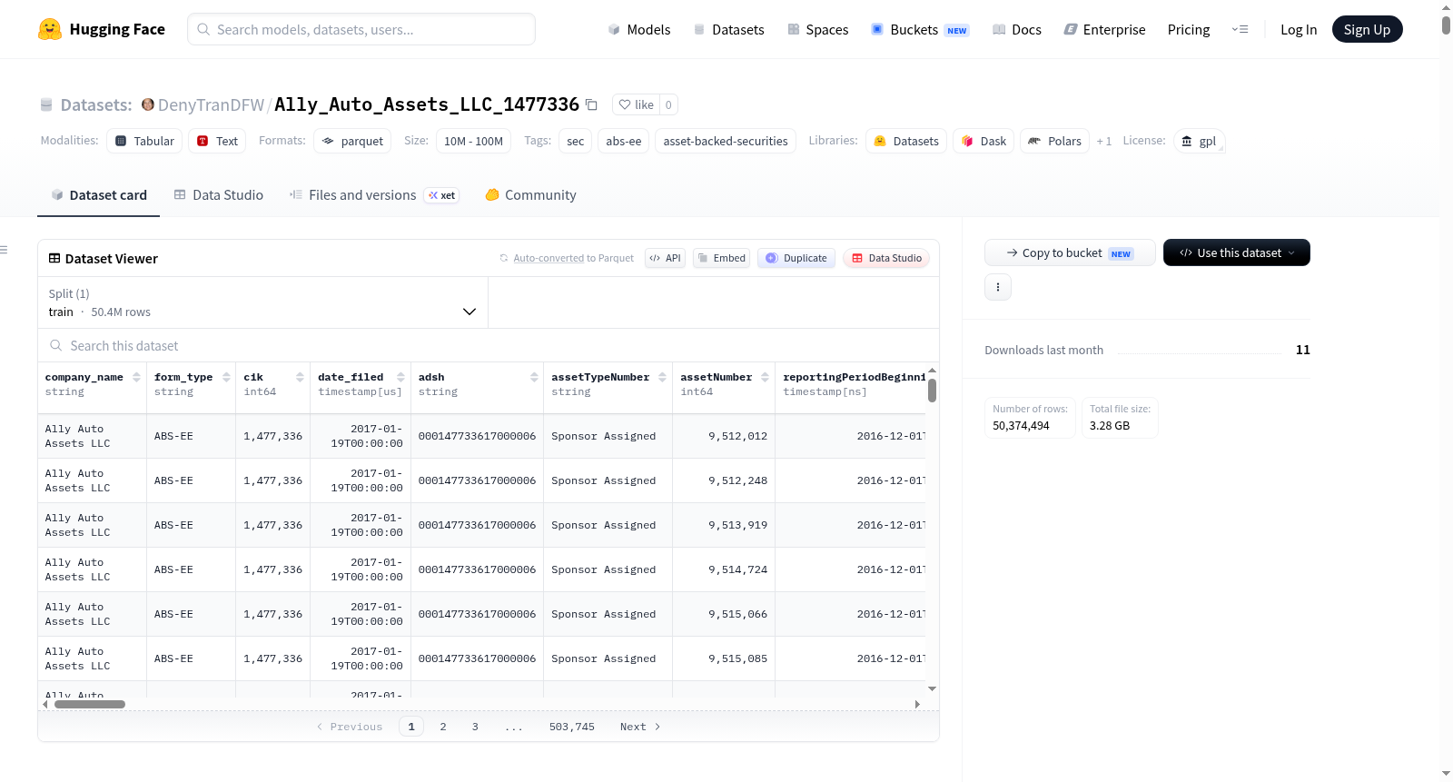Click the asset-backed-securities tag
Image resolution: width=1453 pixels, height=782 pixels.
(726, 141)
